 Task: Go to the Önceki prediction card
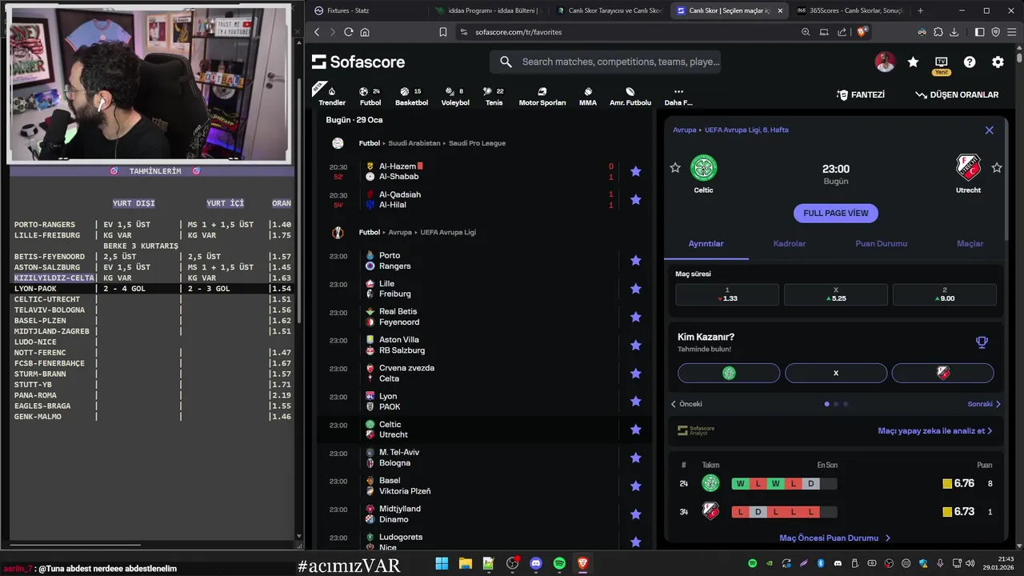click(x=686, y=404)
